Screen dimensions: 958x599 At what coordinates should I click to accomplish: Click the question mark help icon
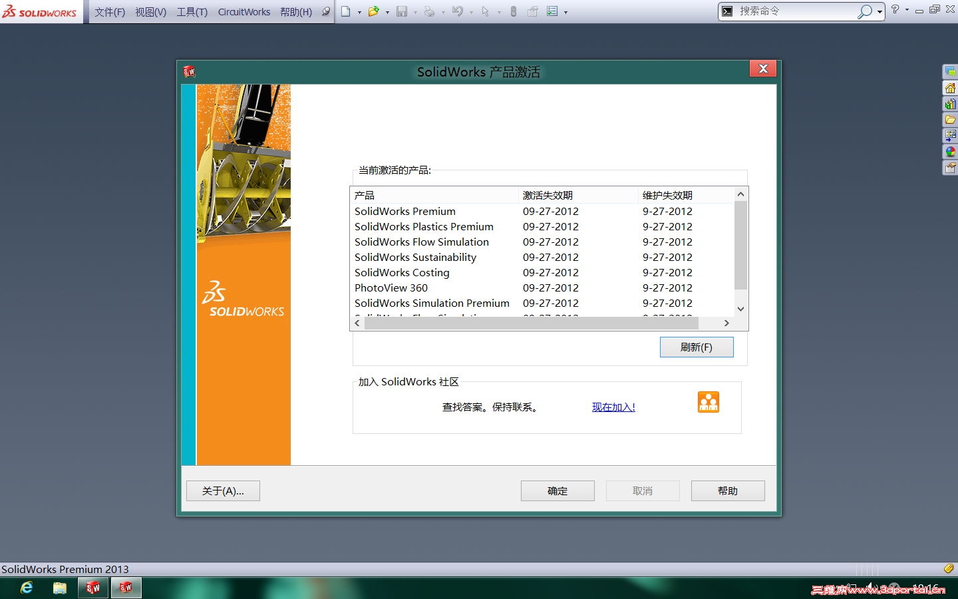pyautogui.click(x=895, y=9)
